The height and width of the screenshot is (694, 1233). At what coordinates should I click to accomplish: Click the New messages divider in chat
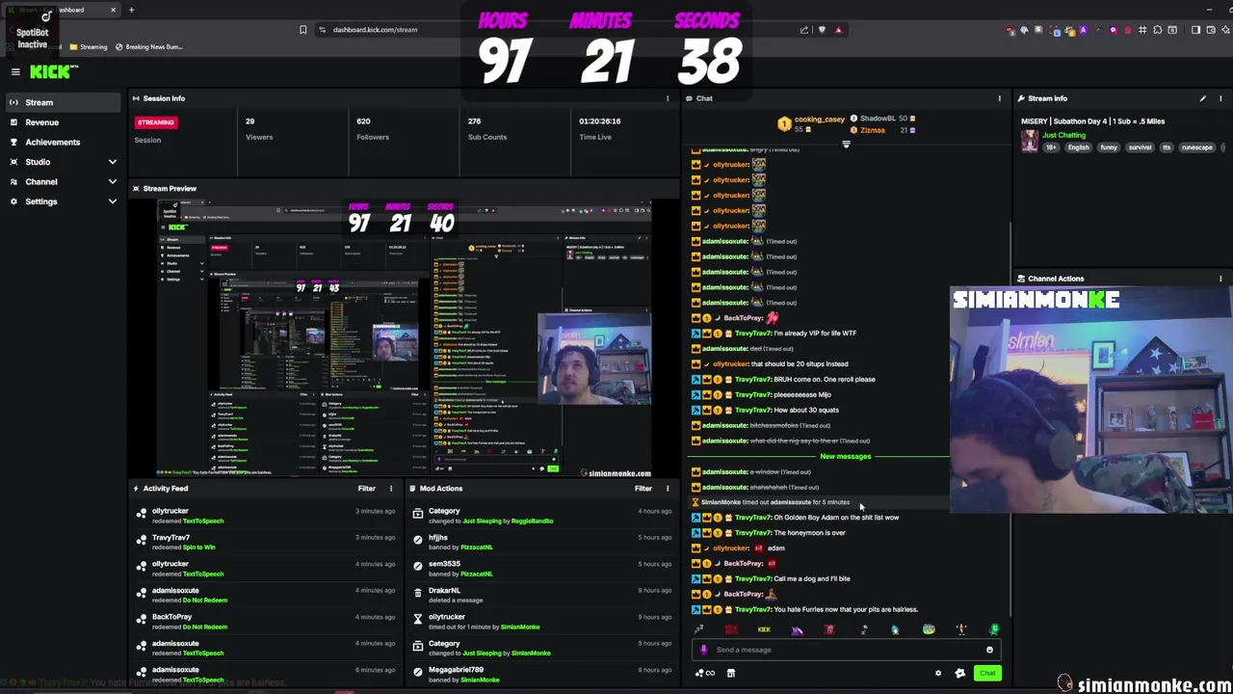click(x=846, y=456)
